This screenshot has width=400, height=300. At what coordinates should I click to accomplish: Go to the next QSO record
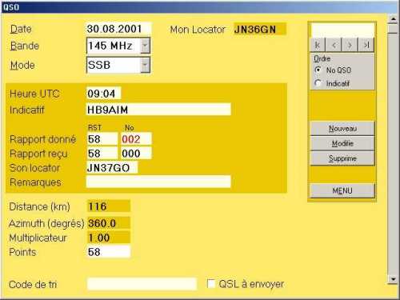click(x=350, y=45)
